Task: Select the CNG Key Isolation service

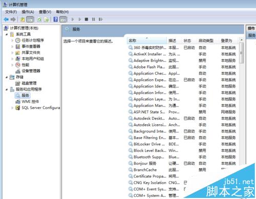Action: coord(158,183)
